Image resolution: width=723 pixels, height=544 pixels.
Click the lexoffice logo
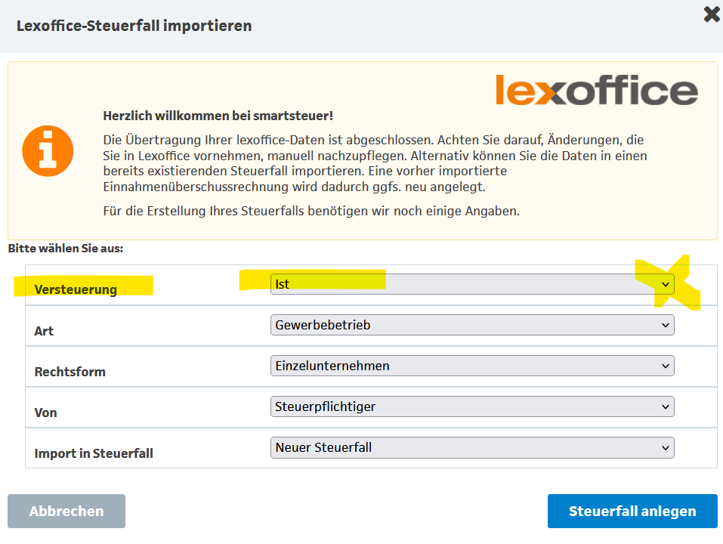[x=597, y=91]
